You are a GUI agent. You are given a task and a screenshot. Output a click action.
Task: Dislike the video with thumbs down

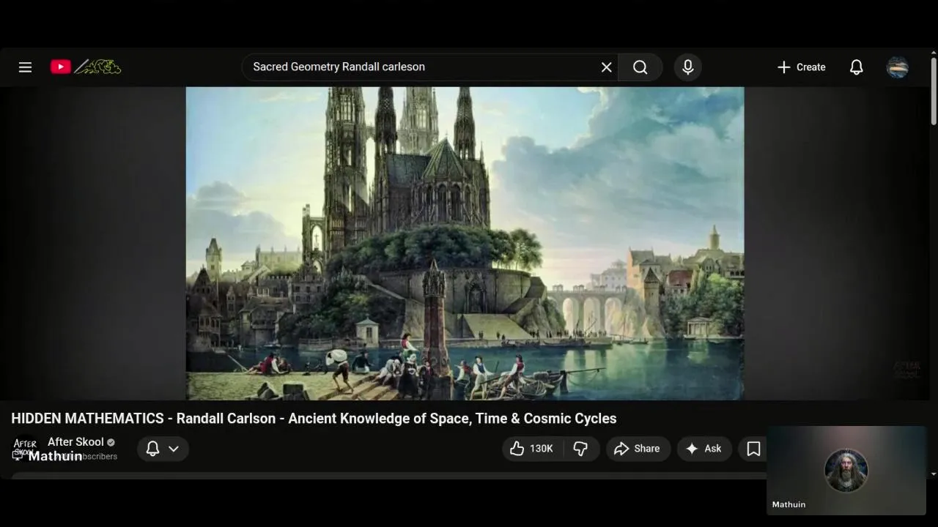[x=580, y=449]
